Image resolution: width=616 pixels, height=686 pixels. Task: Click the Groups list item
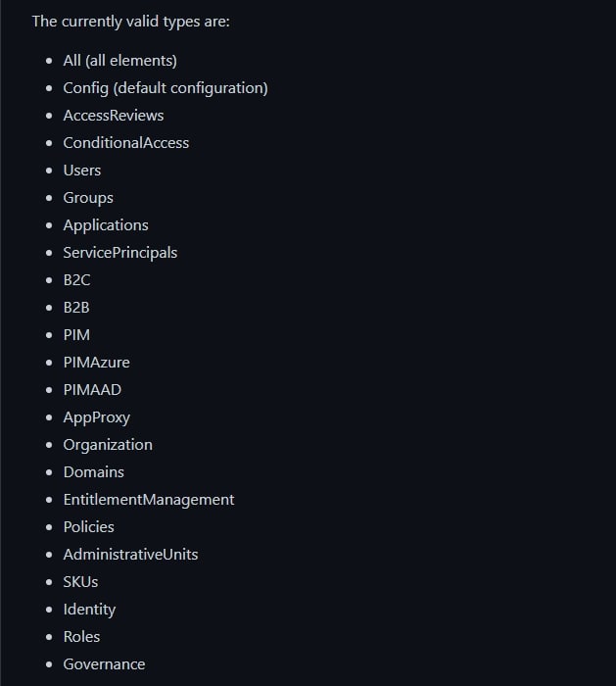point(88,198)
